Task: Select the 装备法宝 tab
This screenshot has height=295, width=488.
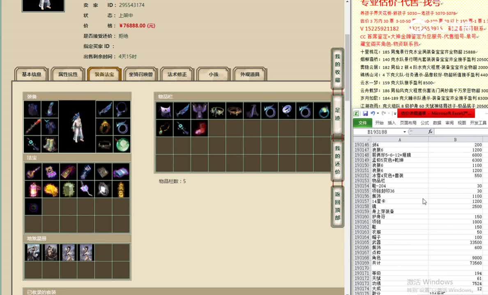Action: 104,74
